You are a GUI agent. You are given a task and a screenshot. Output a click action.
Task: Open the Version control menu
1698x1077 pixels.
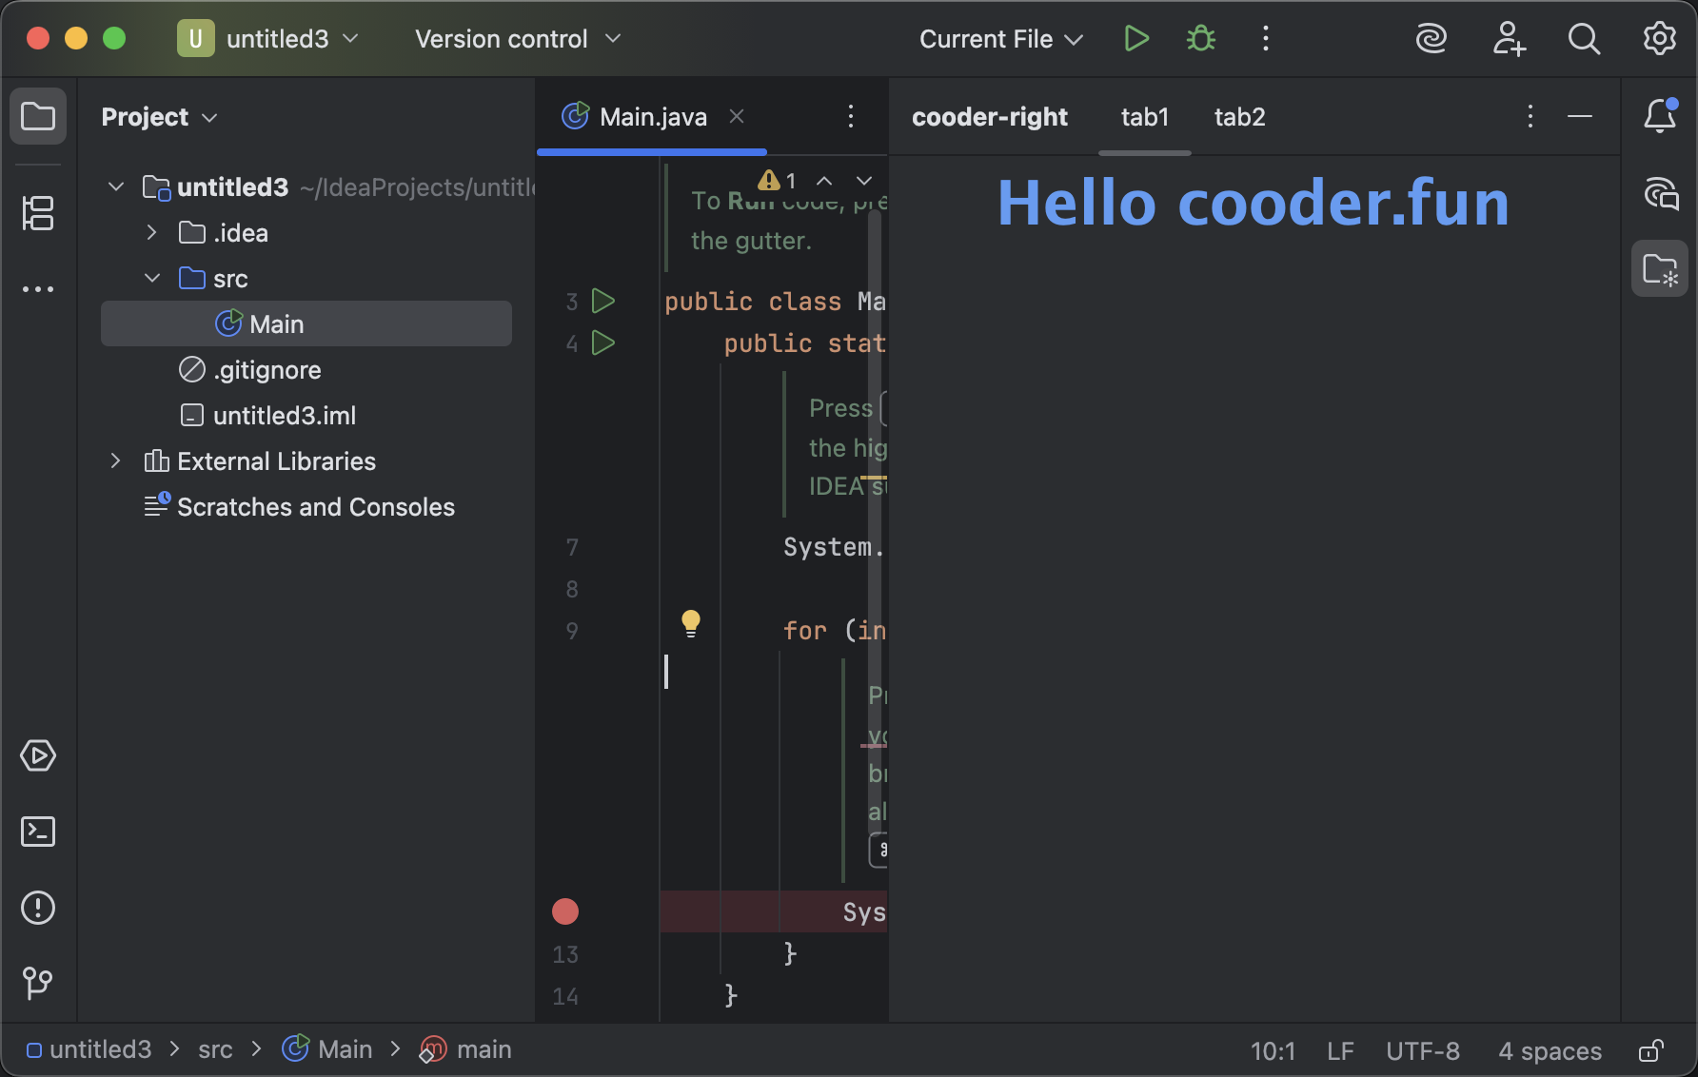[517, 39]
